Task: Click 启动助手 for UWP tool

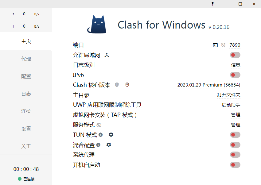Action: click(x=231, y=105)
